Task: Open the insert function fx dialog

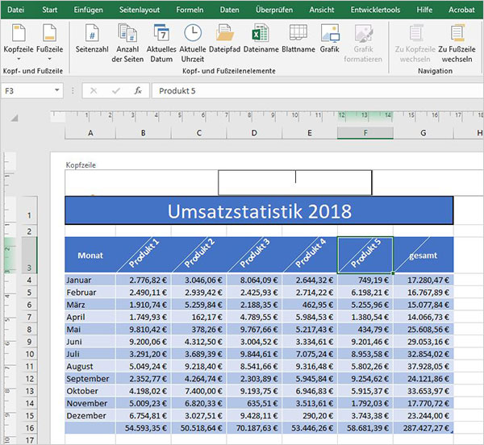Action: [138, 90]
